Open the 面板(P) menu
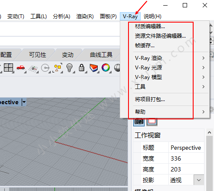The image size is (214, 191). pyautogui.click(x=108, y=16)
